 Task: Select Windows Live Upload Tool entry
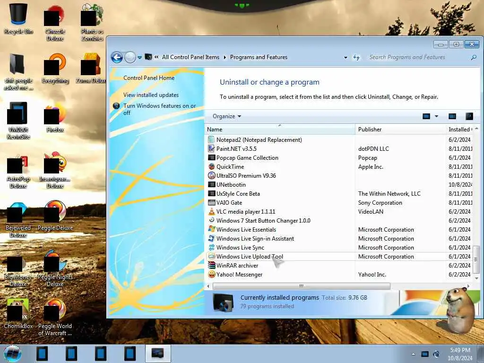339,257
